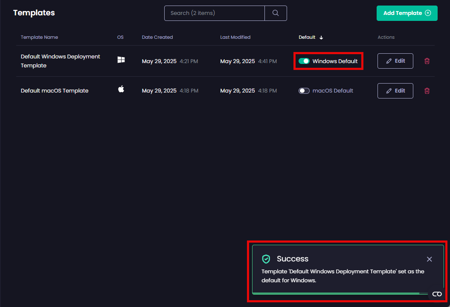
Task: Sort by the Last Modified column
Action: tap(235, 38)
